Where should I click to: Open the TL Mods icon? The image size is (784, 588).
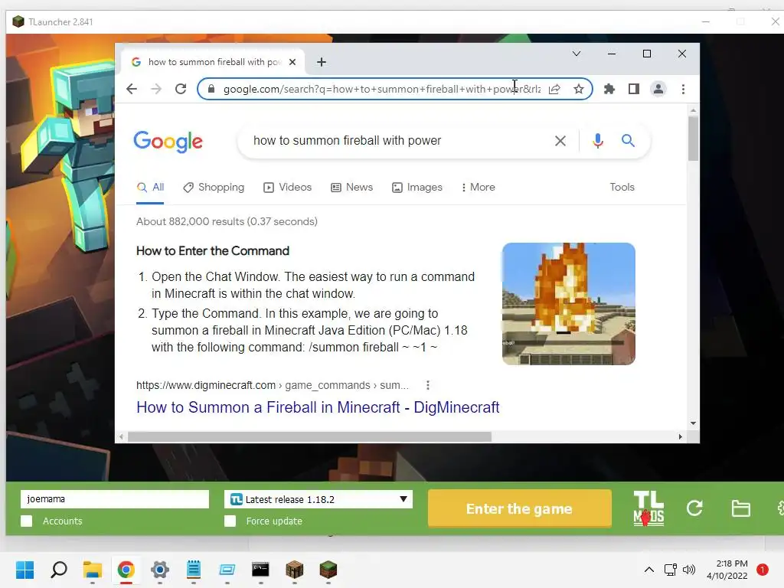648,508
